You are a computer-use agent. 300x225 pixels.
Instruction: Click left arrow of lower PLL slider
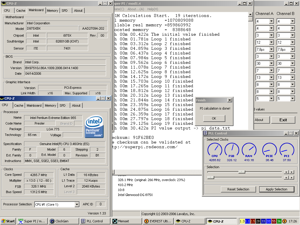click(x=286, y=178)
